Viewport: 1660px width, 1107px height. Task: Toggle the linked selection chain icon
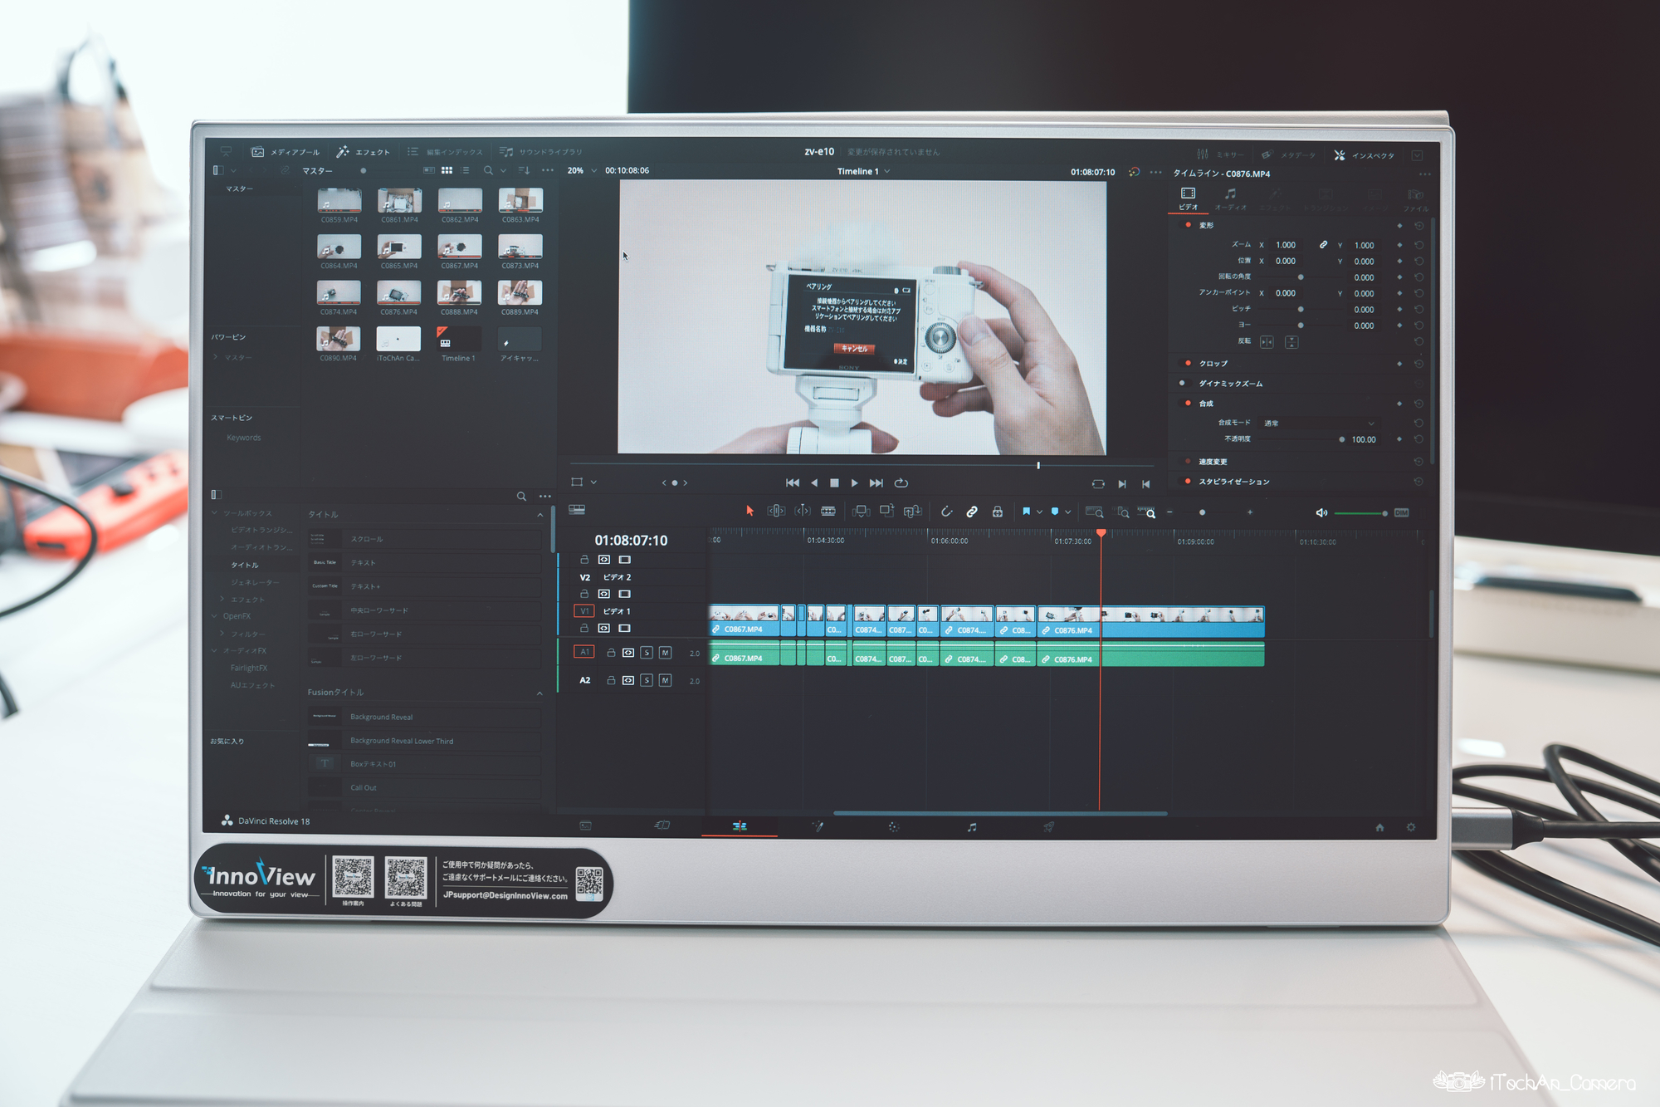tap(972, 512)
